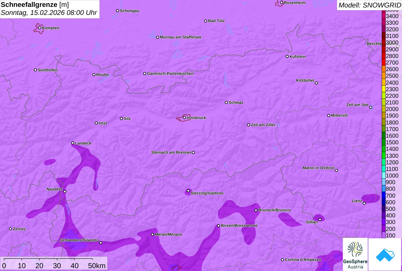The width and height of the screenshot is (402, 271).
Task: Click the 'Murnau am Staffelsee' label
Action: click(181, 37)
